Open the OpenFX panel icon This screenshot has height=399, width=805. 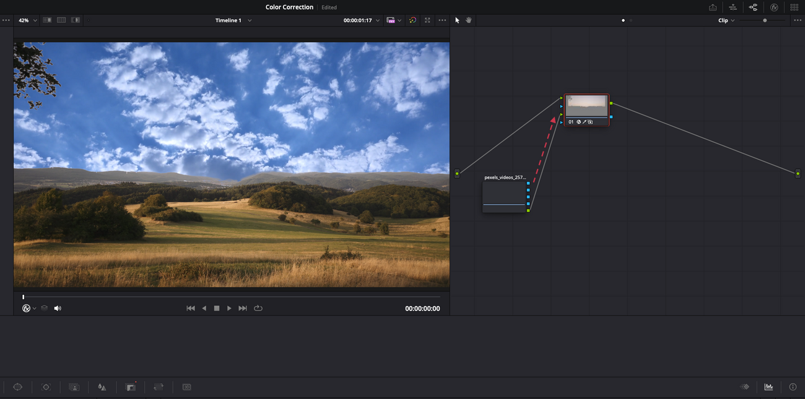click(773, 7)
